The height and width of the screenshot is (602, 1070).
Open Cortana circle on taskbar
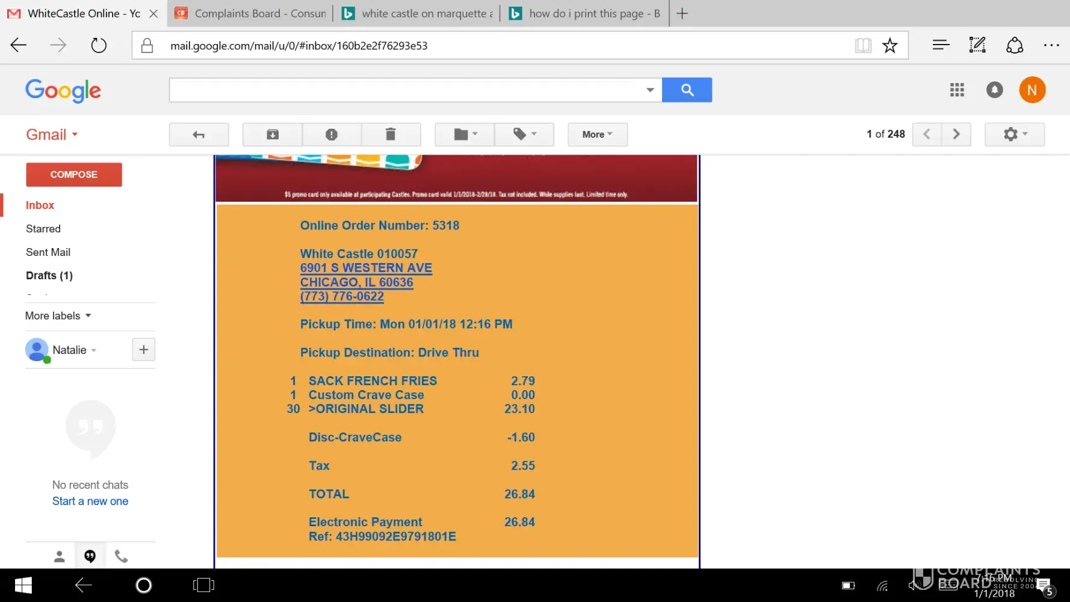click(144, 585)
